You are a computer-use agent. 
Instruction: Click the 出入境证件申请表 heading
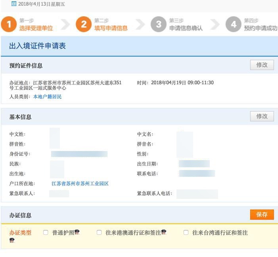(x=37, y=46)
